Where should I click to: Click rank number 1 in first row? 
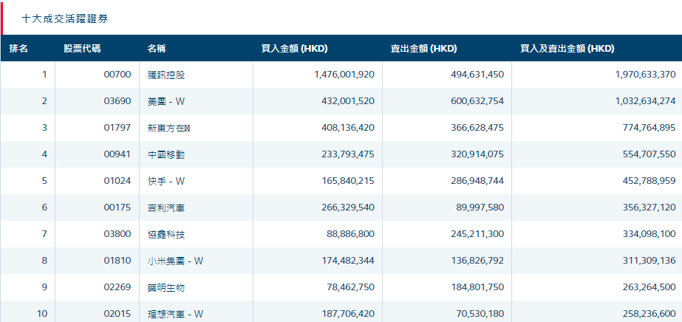pos(44,75)
